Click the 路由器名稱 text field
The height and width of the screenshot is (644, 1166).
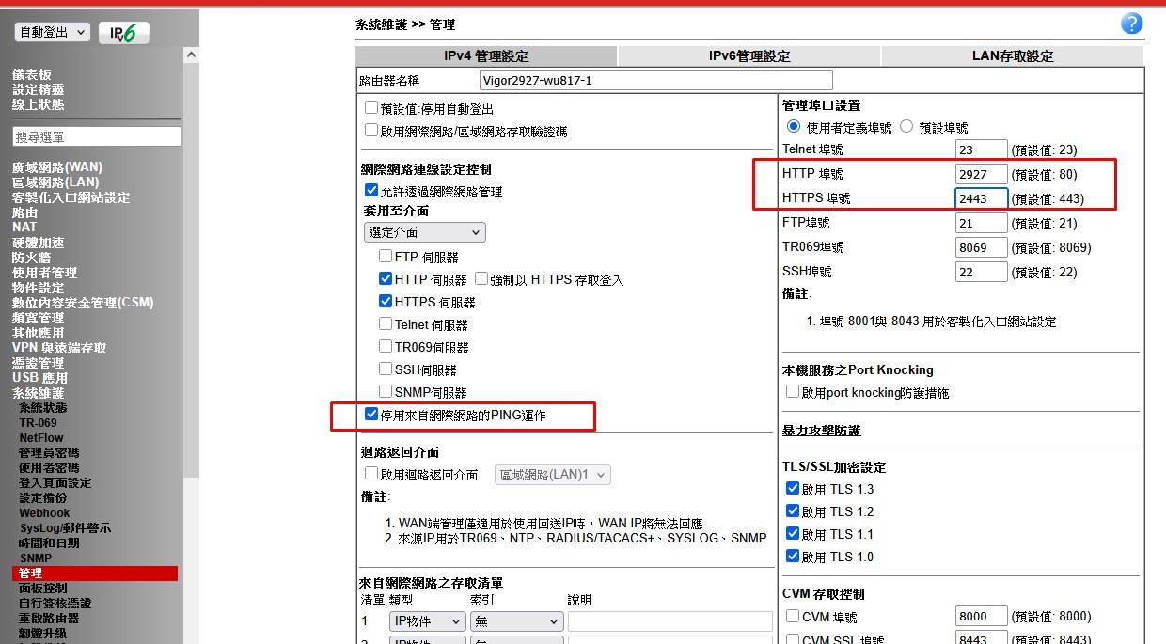click(x=655, y=80)
